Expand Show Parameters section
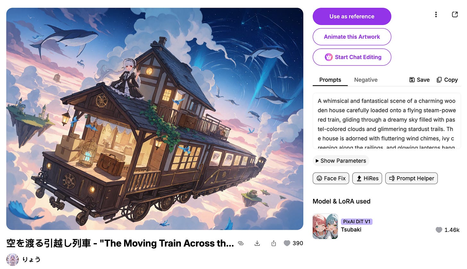 341,161
